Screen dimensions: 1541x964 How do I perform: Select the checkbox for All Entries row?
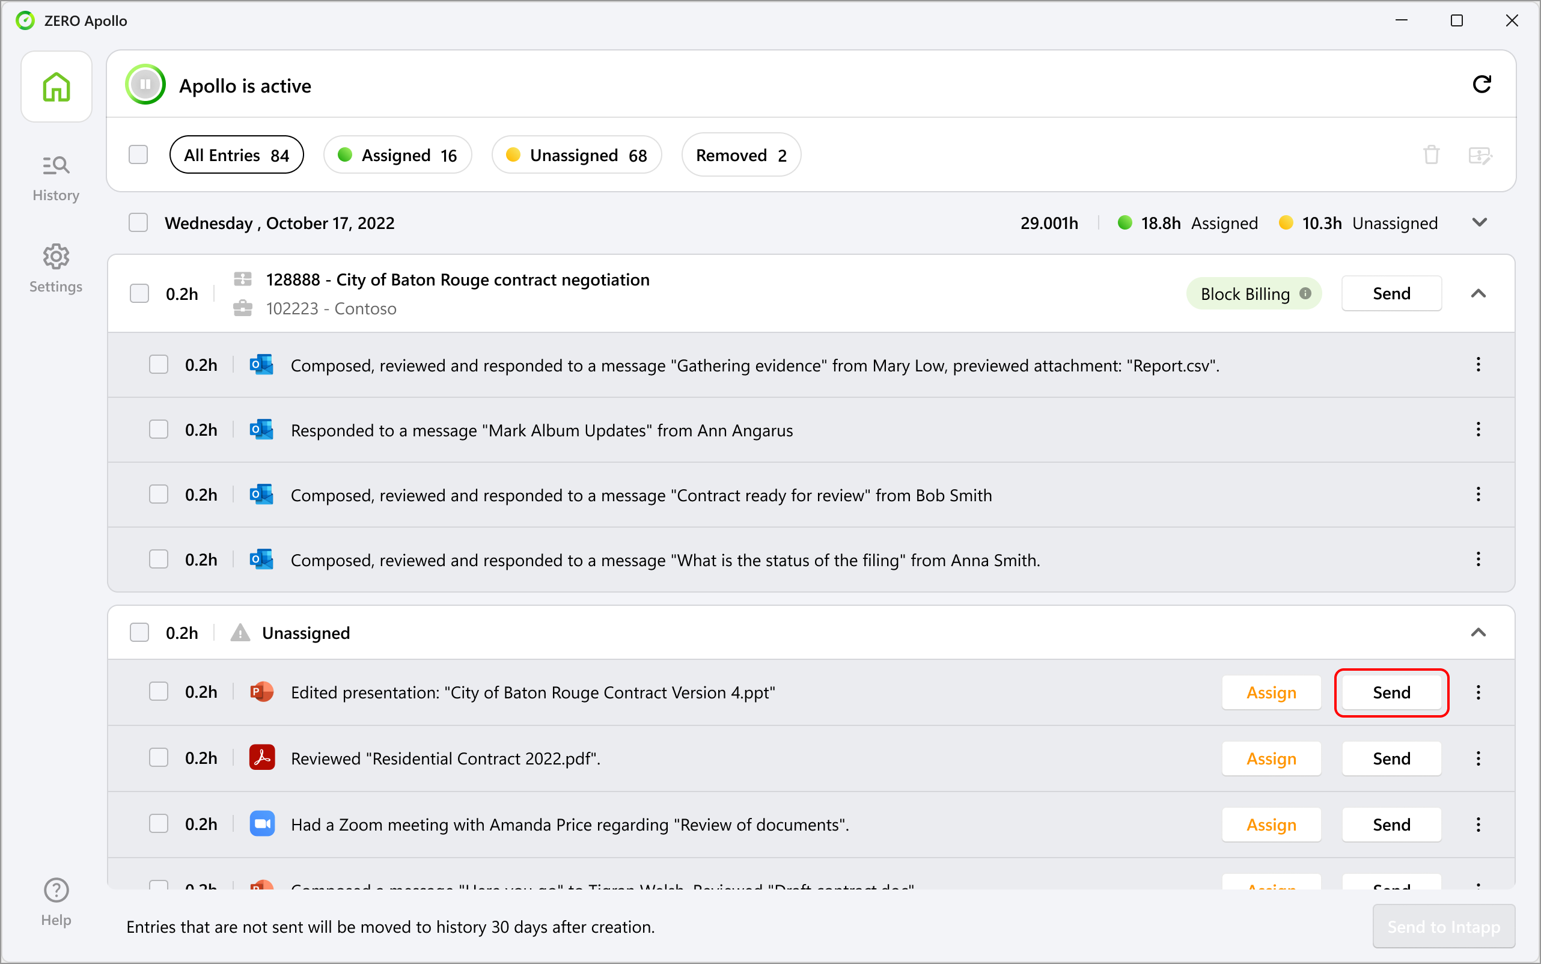point(138,154)
